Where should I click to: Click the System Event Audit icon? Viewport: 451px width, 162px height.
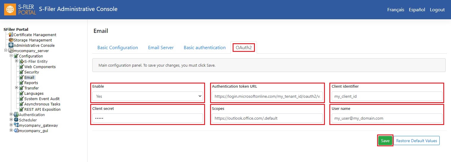22,99
